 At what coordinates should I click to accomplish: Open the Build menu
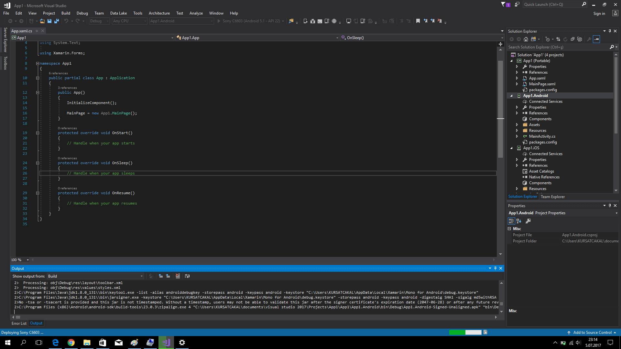(x=66, y=13)
